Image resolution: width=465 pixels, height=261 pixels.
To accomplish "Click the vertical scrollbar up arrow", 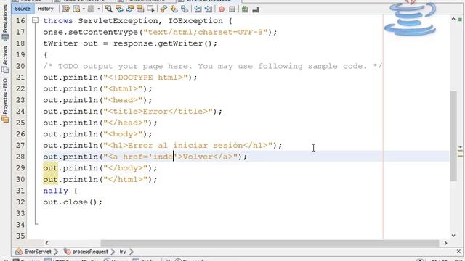I will click(453, 20).
